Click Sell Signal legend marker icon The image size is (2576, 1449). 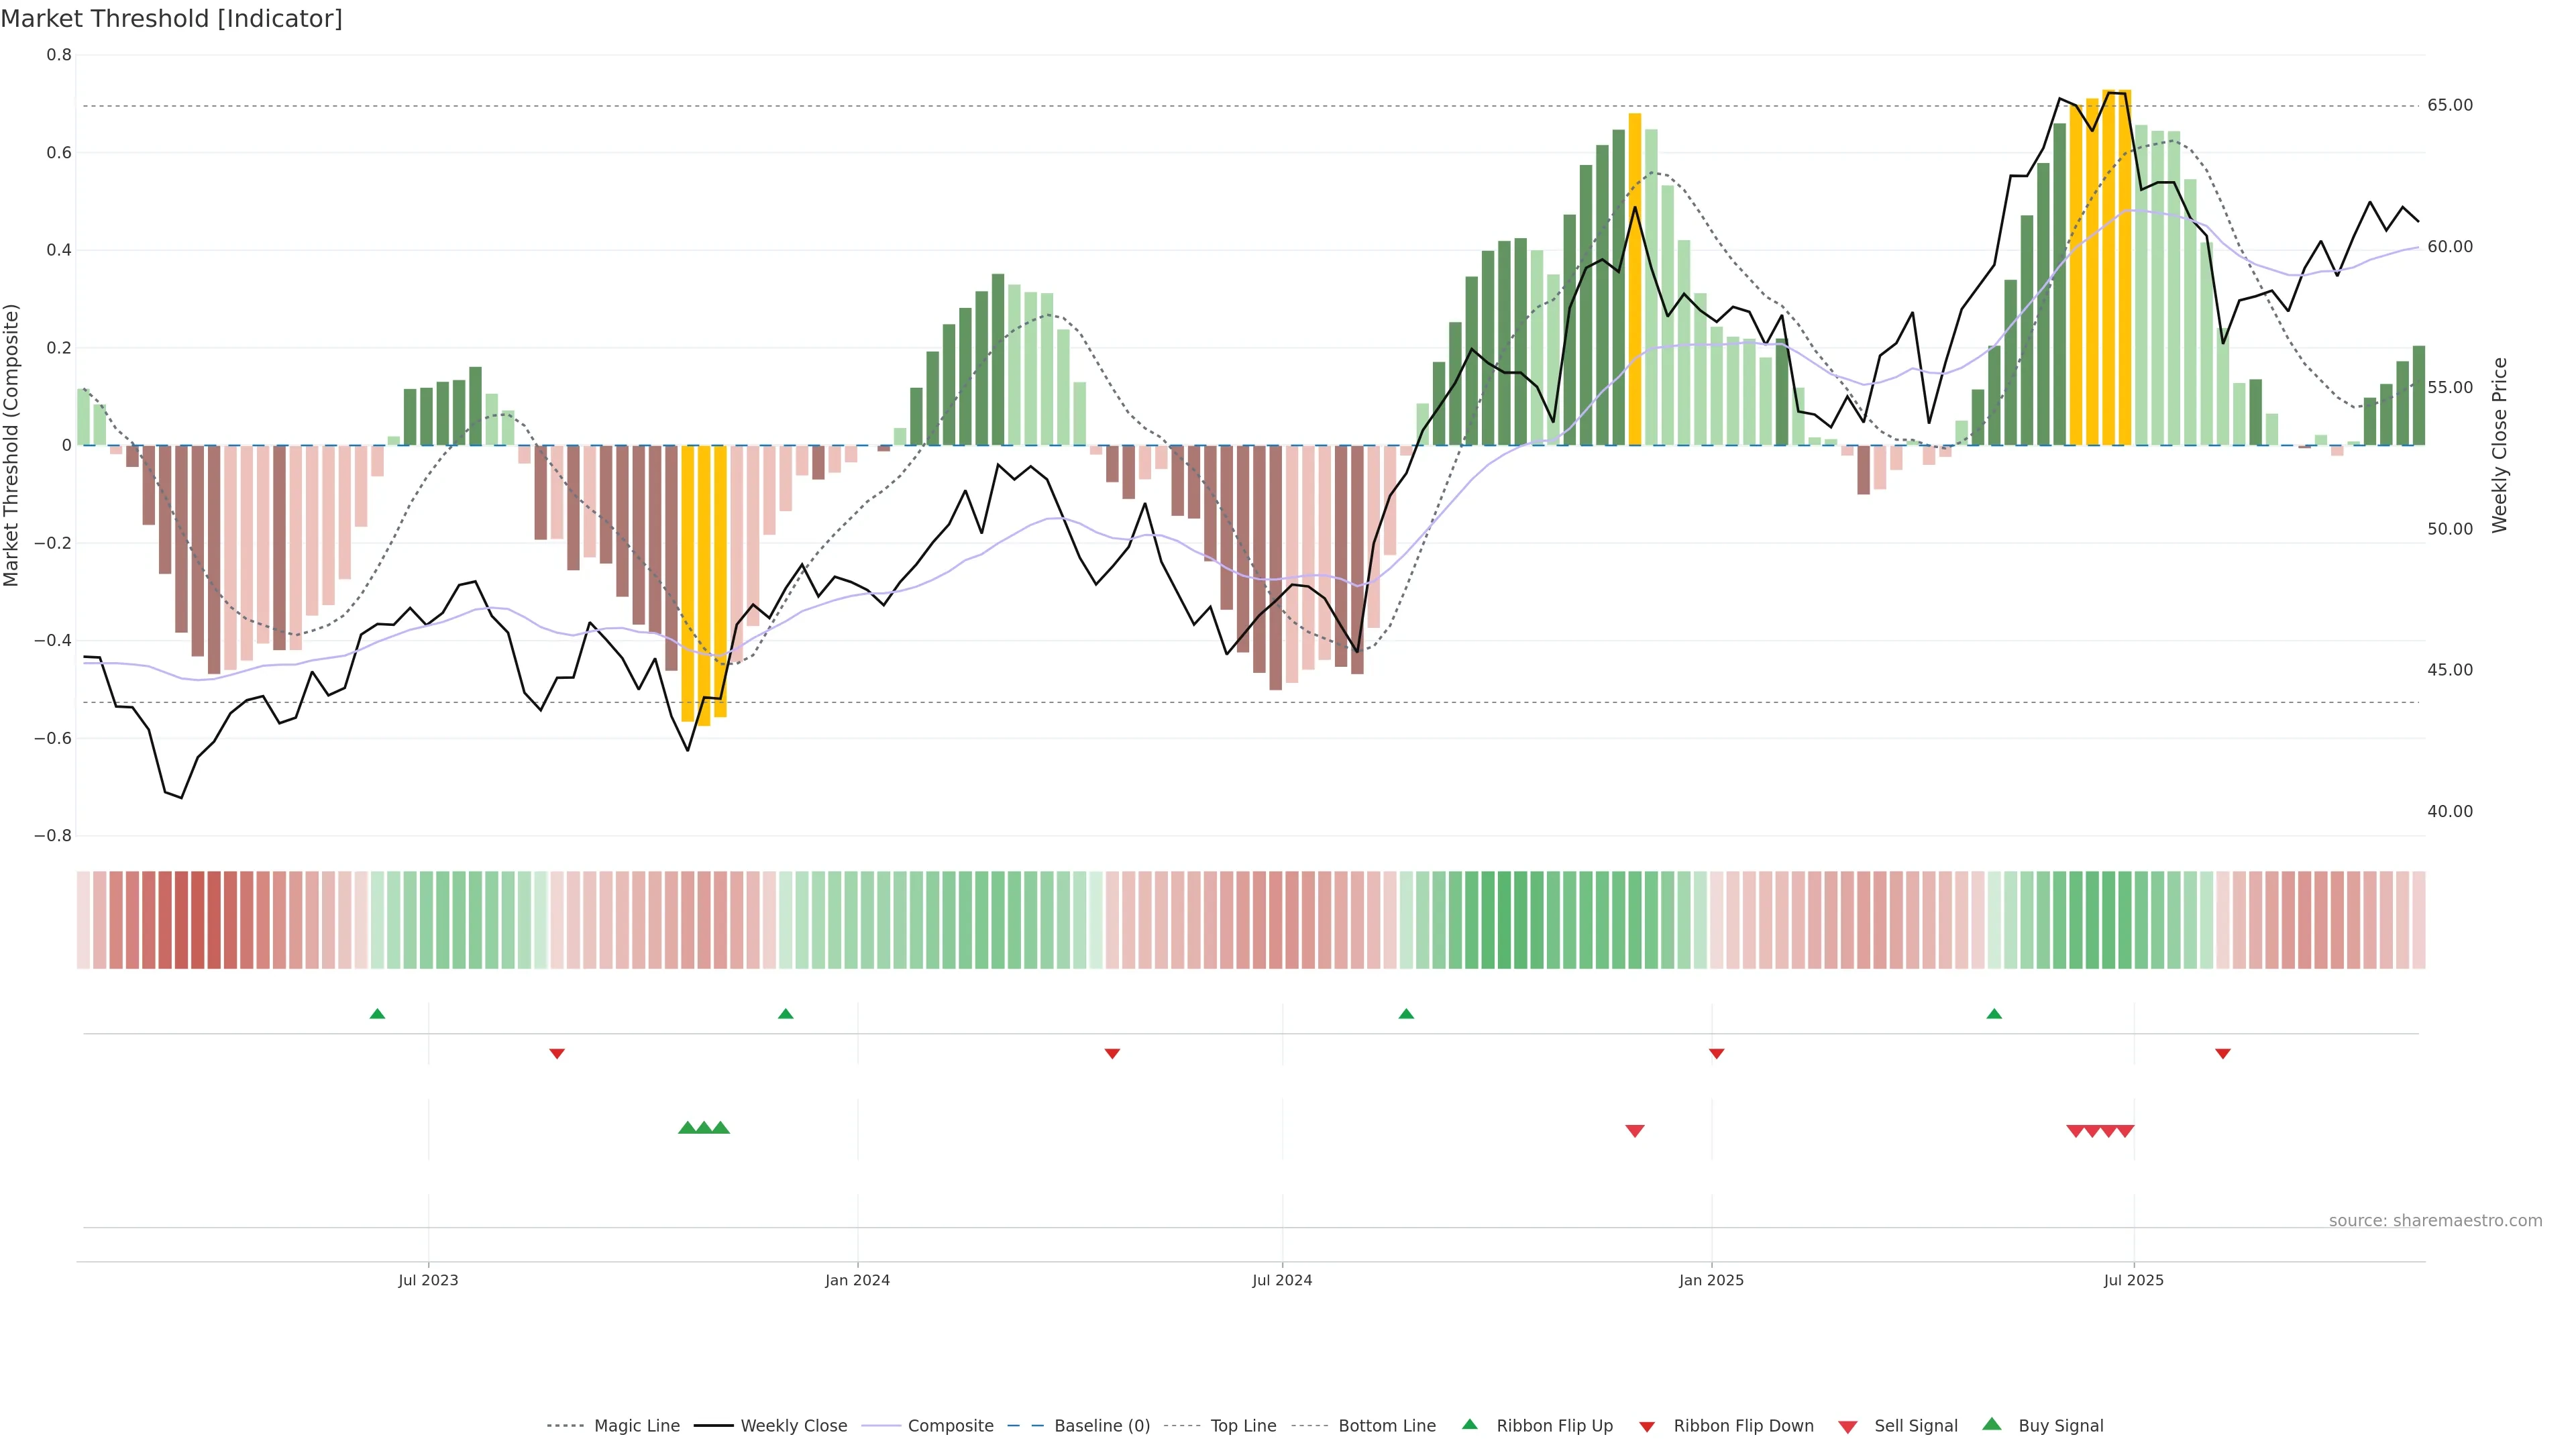tap(1848, 1427)
